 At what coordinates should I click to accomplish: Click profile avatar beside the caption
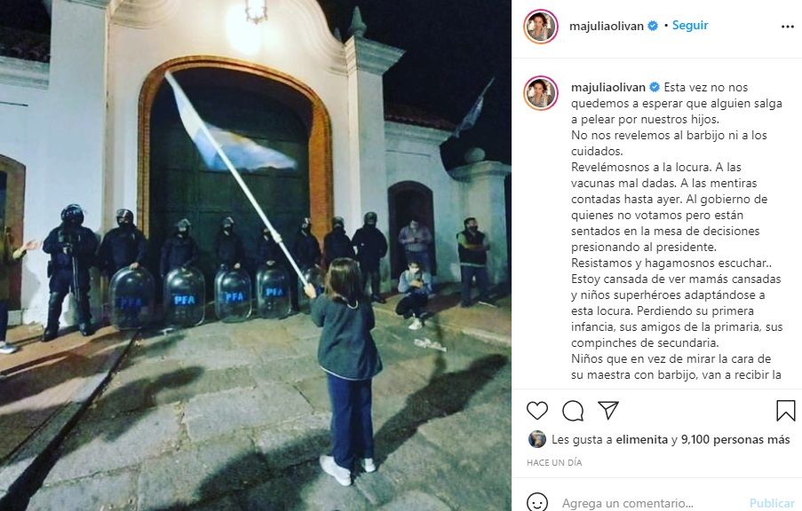tap(541, 93)
